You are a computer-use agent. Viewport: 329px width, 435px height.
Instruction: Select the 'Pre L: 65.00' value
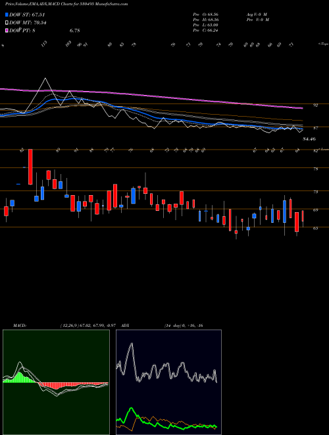tap(205, 25)
